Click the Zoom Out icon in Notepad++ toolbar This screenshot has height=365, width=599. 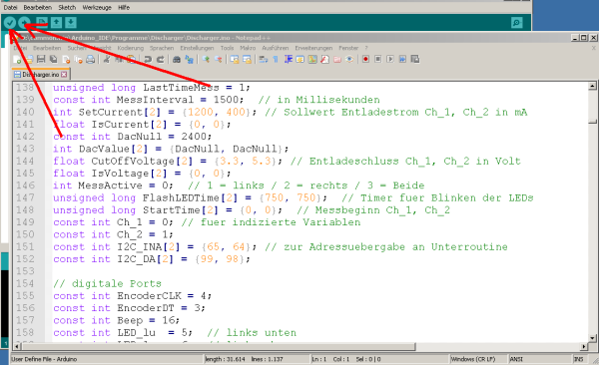point(218,59)
